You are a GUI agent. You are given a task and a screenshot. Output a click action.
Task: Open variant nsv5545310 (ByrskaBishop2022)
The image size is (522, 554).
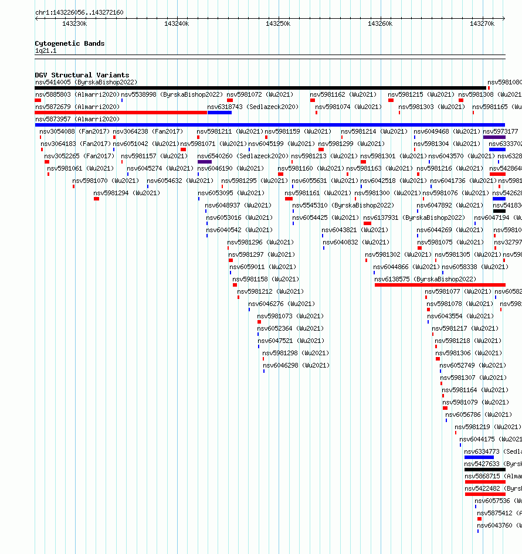pyautogui.click(x=343, y=205)
